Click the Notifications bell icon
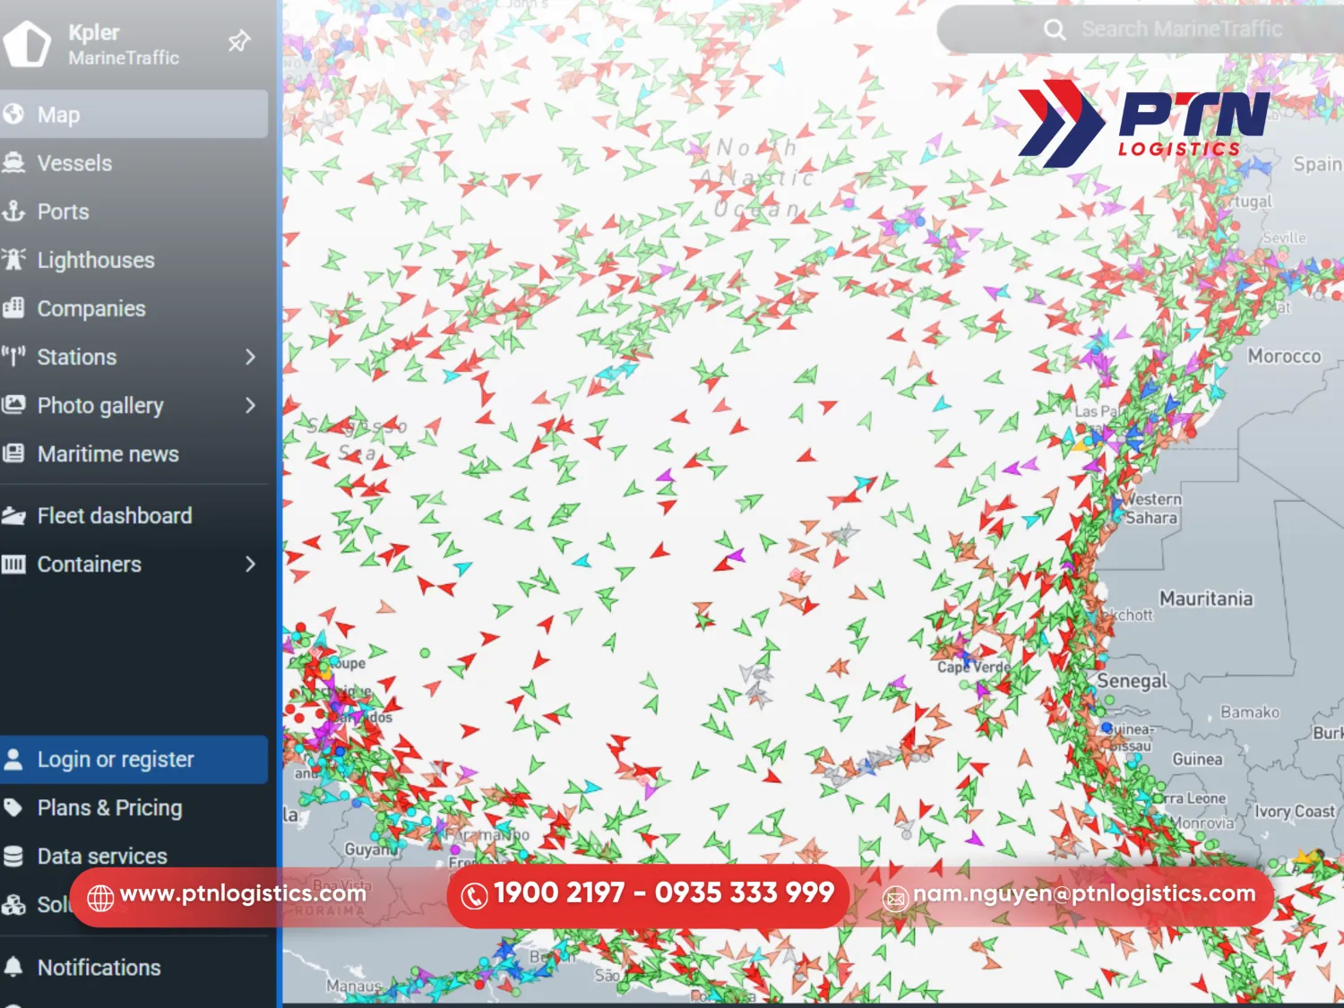1344x1008 pixels. click(x=13, y=968)
